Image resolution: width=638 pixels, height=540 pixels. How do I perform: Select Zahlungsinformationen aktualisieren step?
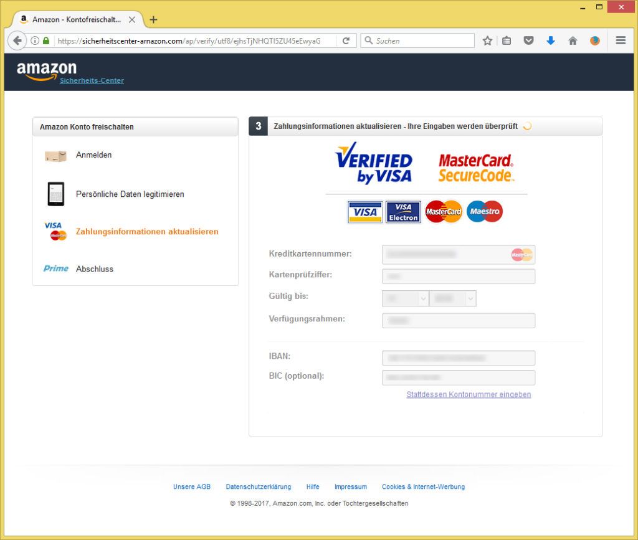pyautogui.click(x=147, y=231)
